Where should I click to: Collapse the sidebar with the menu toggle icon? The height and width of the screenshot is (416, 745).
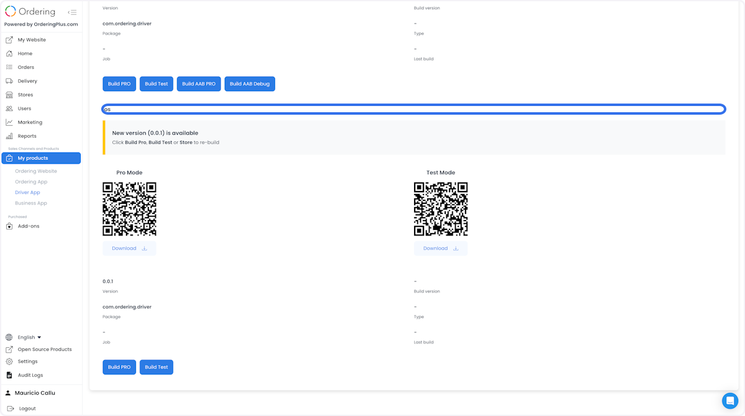(x=72, y=12)
